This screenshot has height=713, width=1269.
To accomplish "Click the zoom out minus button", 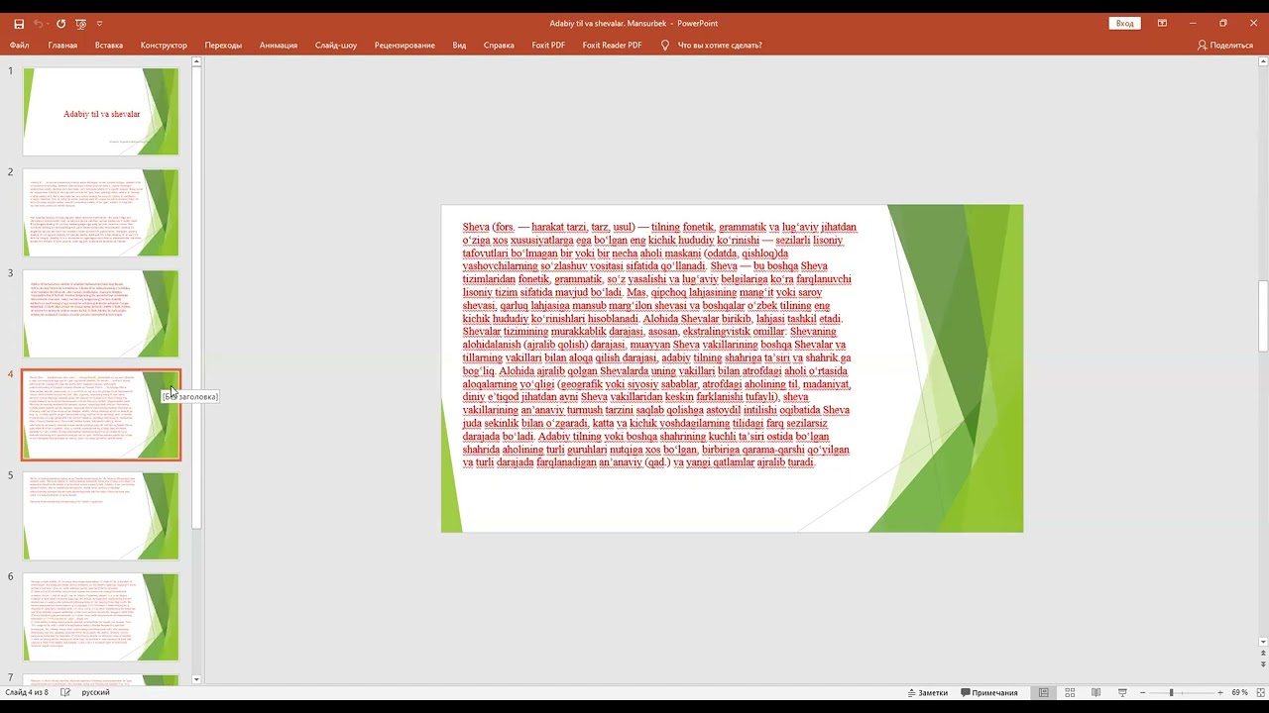I will (x=1142, y=692).
